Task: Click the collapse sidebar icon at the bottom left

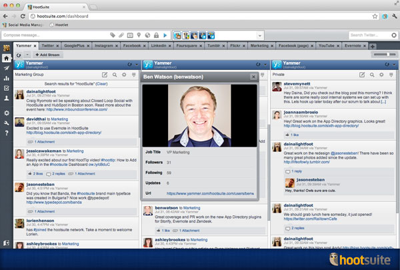Action: pyautogui.click(x=7, y=243)
